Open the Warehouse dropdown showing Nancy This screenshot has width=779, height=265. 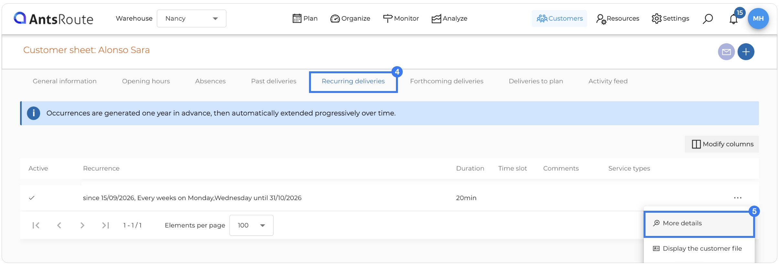tap(191, 18)
